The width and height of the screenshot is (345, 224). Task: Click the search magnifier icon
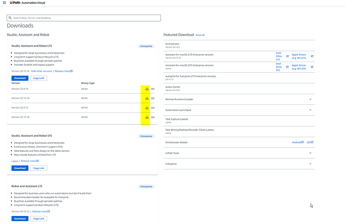click(x=10, y=18)
